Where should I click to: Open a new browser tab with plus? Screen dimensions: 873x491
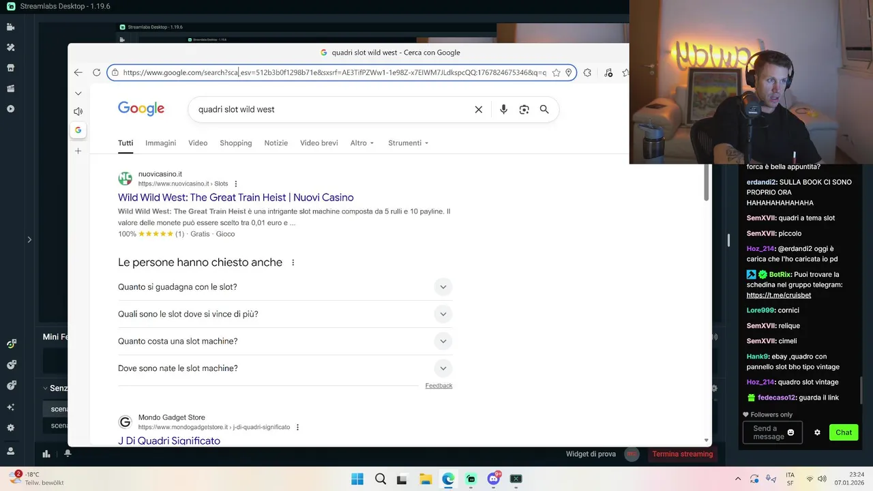point(78,151)
